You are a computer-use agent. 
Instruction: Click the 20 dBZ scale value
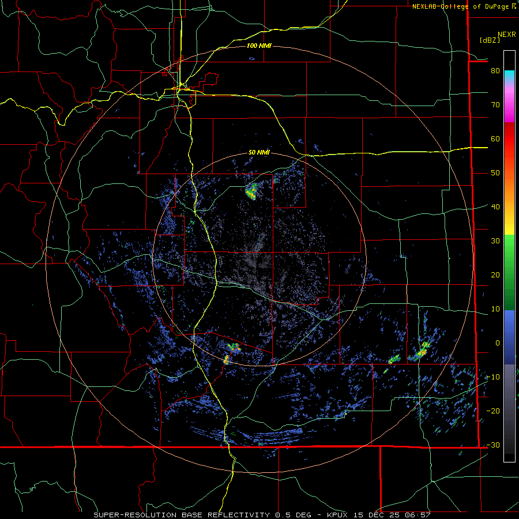(495, 274)
